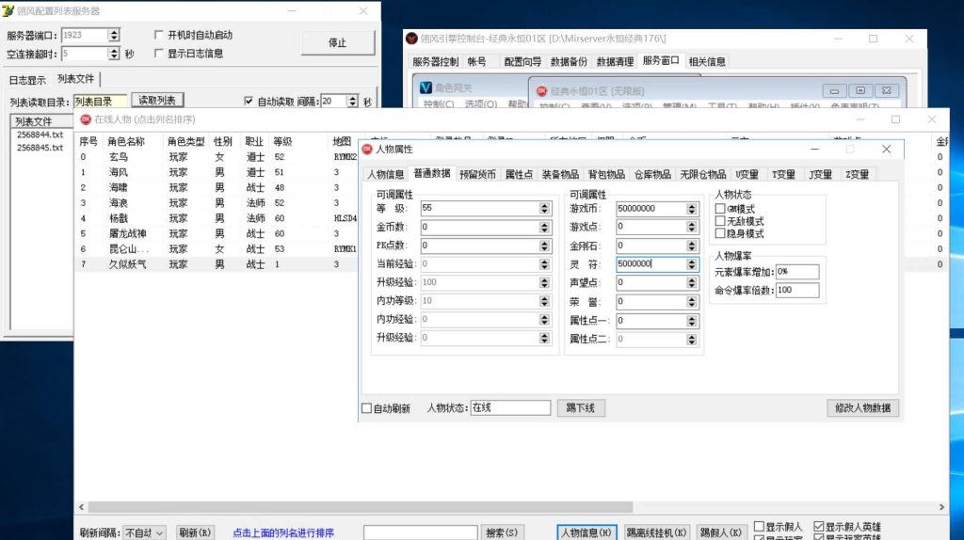Switch to 预留货币 tab

(477, 174)
